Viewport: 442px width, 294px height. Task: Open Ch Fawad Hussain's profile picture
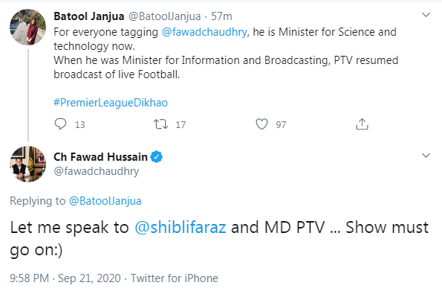point(28,164)
